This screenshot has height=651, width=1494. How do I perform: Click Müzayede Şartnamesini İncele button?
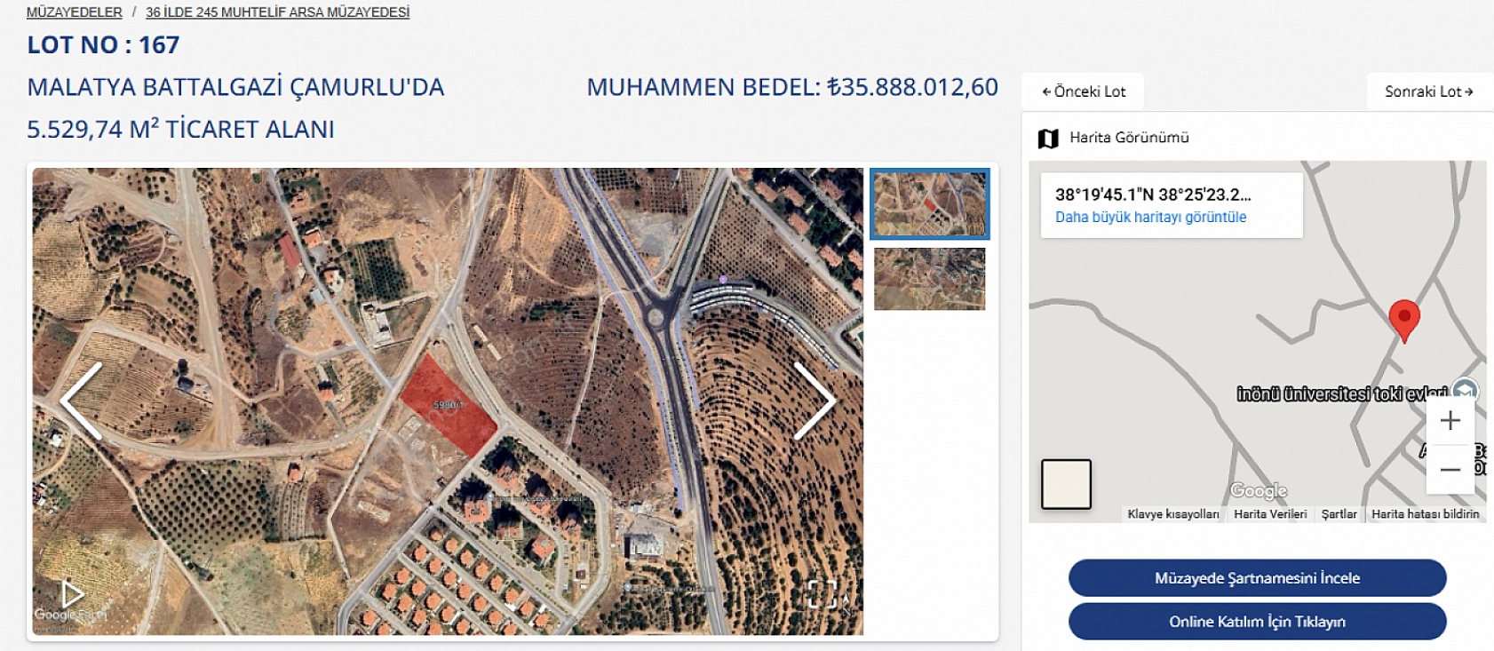coord(1257,578)
